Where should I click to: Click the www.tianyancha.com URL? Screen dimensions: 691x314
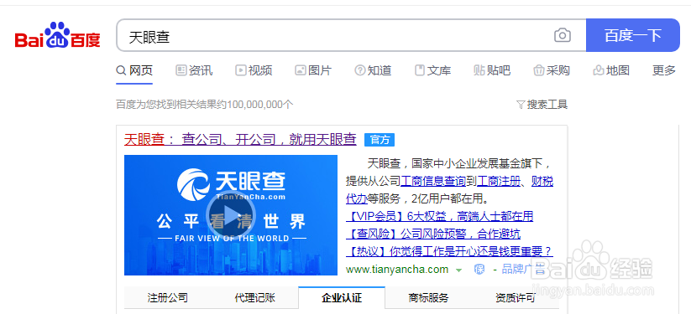tap(397, 269)
